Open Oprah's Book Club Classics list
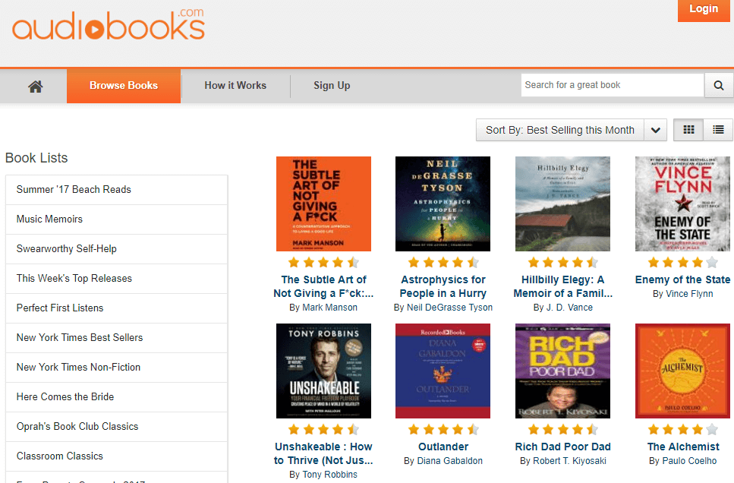Image resolution: width=734 pixels, height=483 pixels. 117,427
